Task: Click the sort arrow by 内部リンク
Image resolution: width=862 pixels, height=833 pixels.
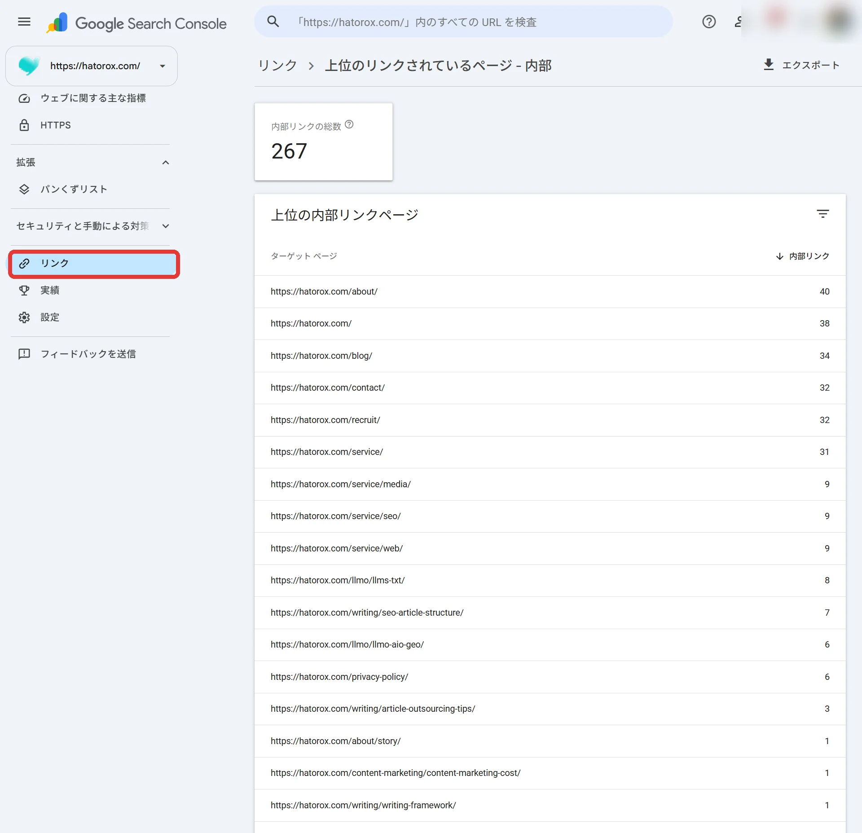Action: point(780,256)
